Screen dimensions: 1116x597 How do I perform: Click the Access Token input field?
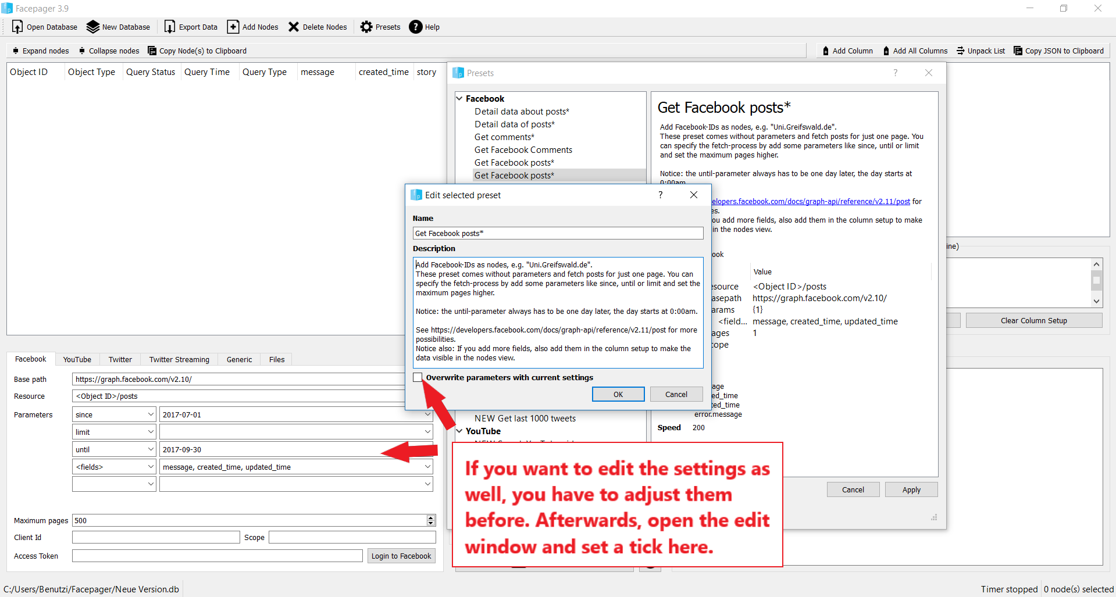tap(218, 556)
